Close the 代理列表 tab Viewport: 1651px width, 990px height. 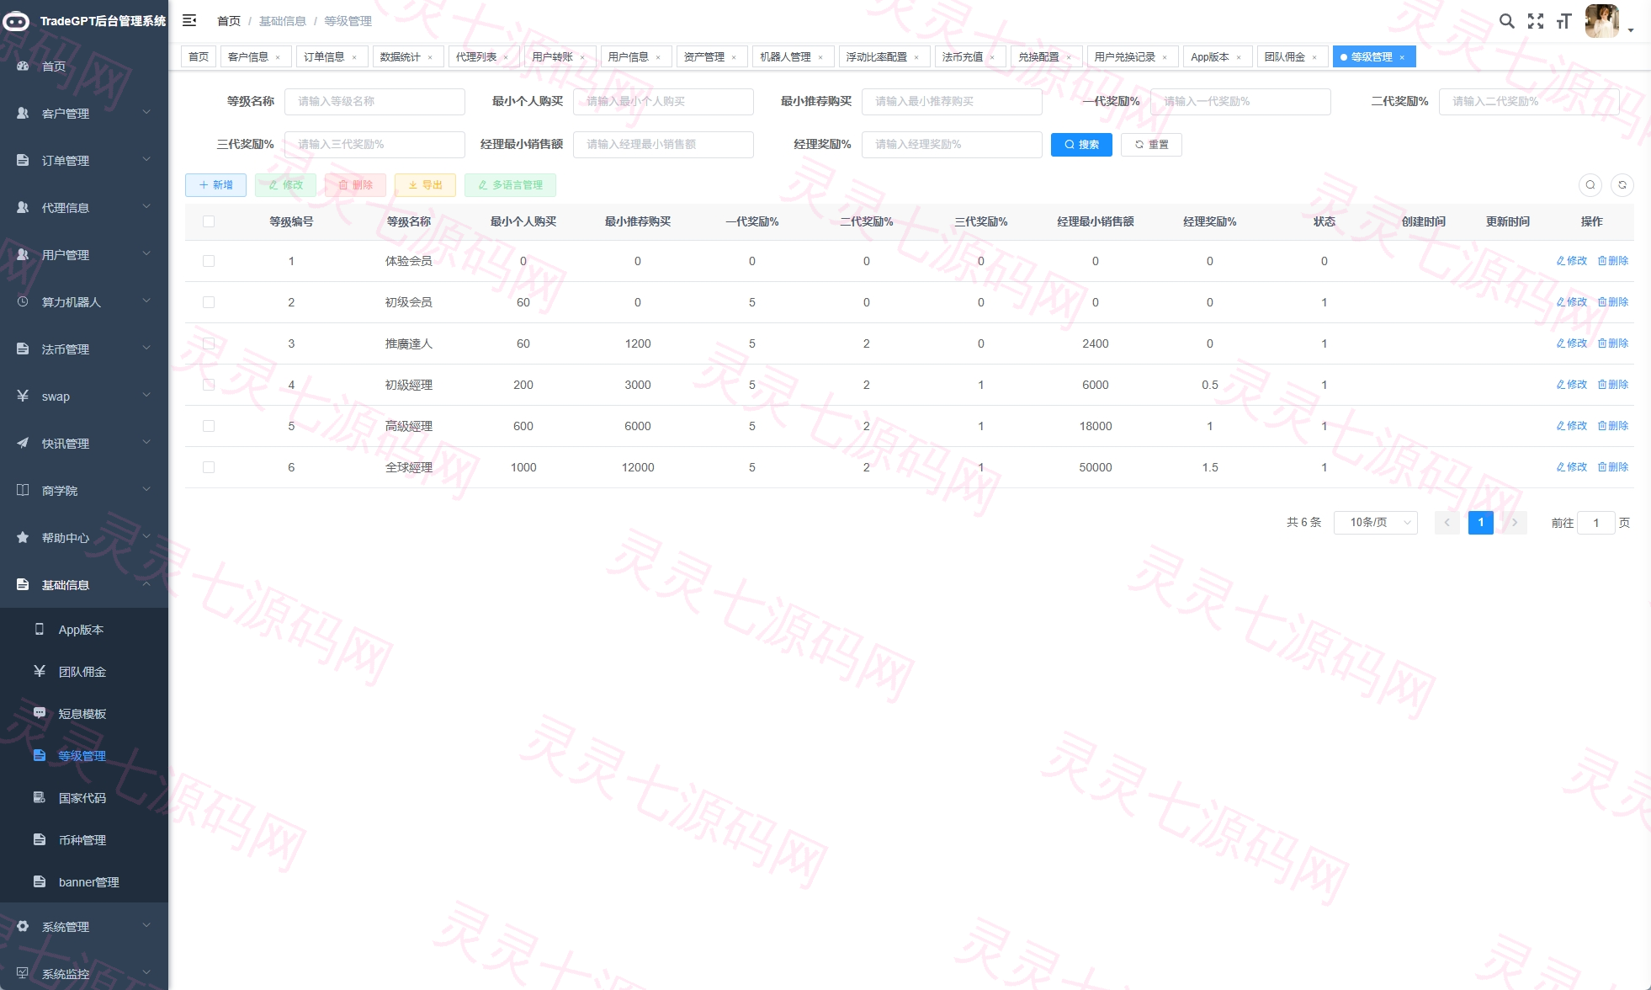[506, 57]
